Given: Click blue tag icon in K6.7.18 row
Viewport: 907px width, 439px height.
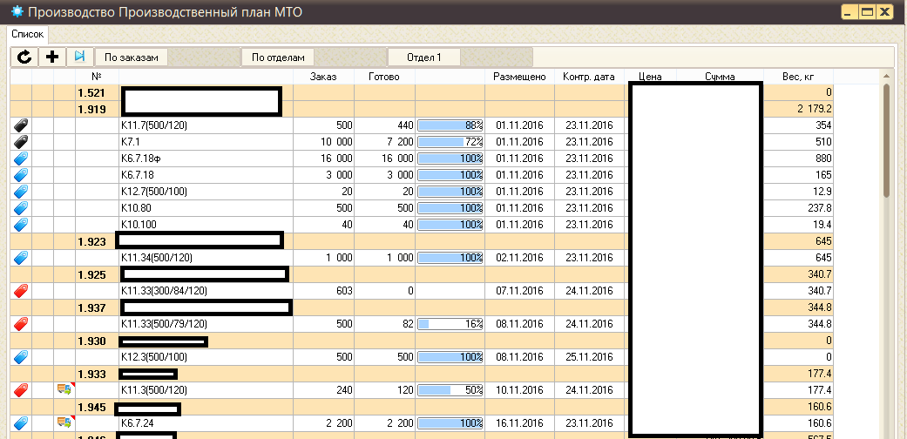Looking at the screenshot, I should tap(22, 175).
